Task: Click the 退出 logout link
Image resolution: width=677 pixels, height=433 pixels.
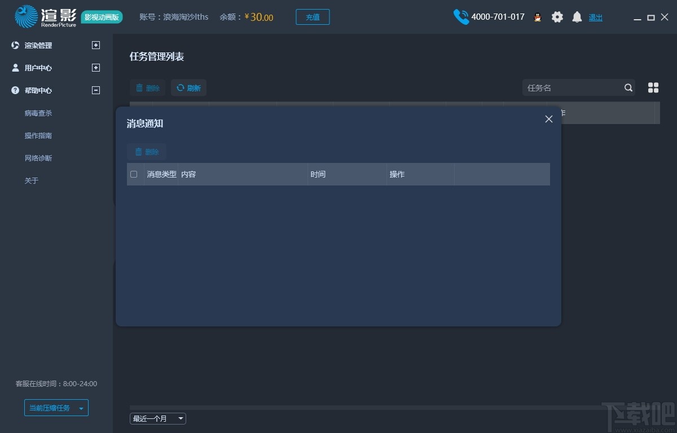Action: [x=595, y=17]
